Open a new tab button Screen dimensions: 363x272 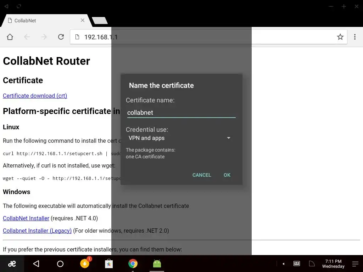point(100,20)
